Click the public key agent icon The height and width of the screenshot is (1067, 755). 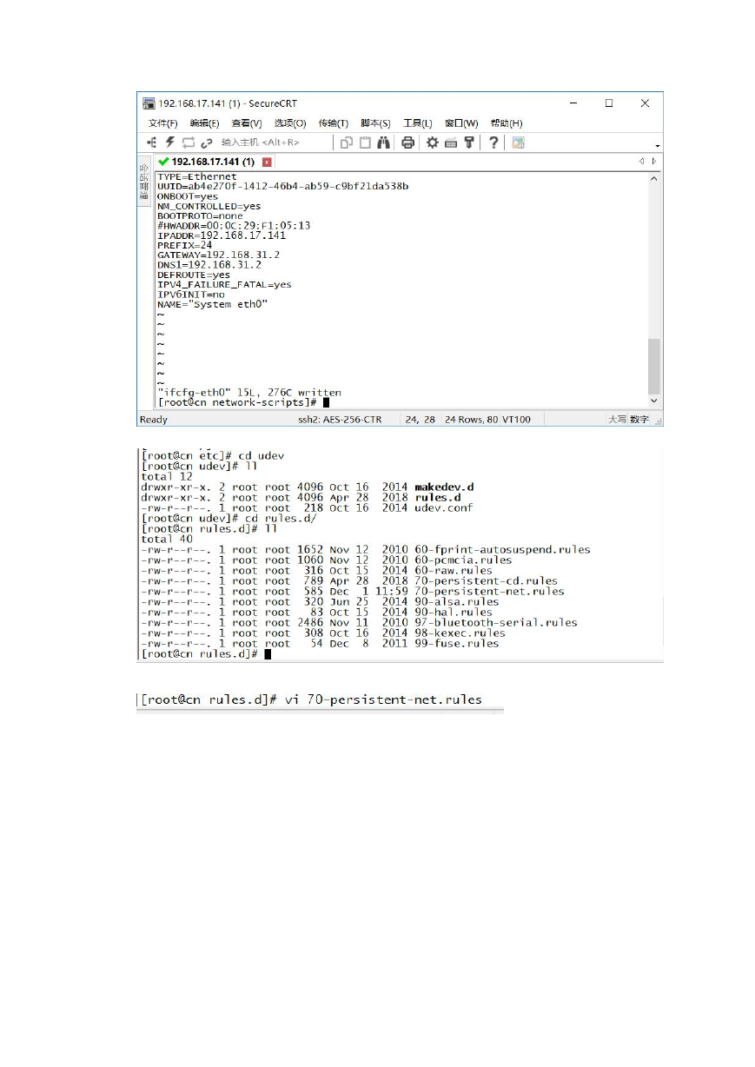point(469,142)
